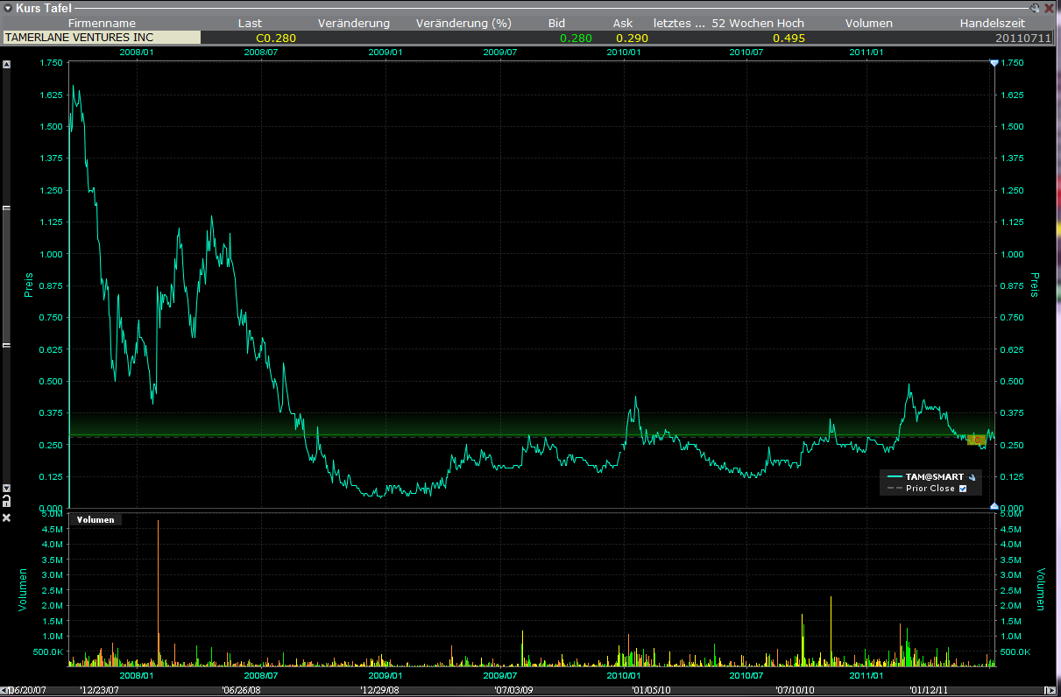Screen dimensions: 1061x697
Task: Click the bottom timeline scrollbar thumb
Action: [x=526, y=688]
